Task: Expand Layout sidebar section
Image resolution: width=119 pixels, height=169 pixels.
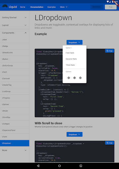Action: pos(15,25)
